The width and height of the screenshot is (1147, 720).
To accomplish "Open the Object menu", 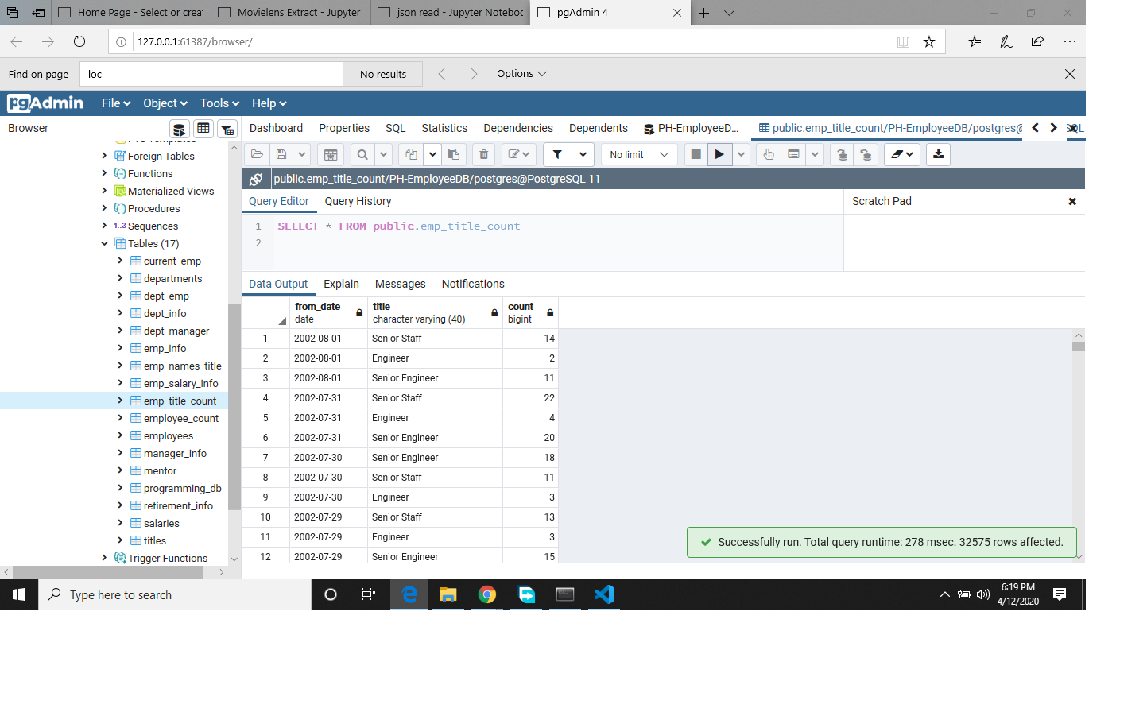I will (165, 103).
